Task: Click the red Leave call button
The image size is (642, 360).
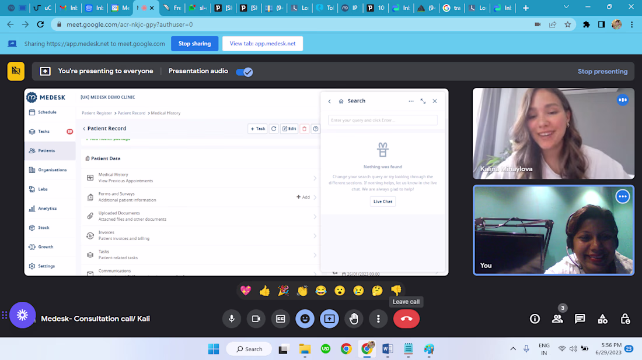Action: pyautogui.click(x=407, y=319)
